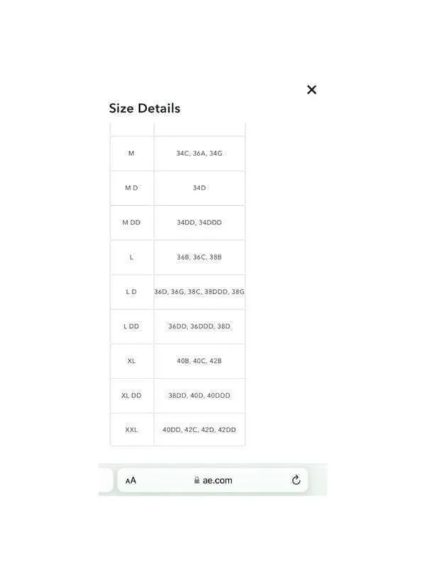Select the L D size cell
This screenshot has height=568, width=426.
131,292
